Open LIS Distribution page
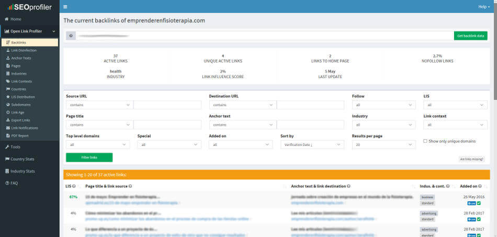Screen dimensions: 497x237 coord(20,97)
